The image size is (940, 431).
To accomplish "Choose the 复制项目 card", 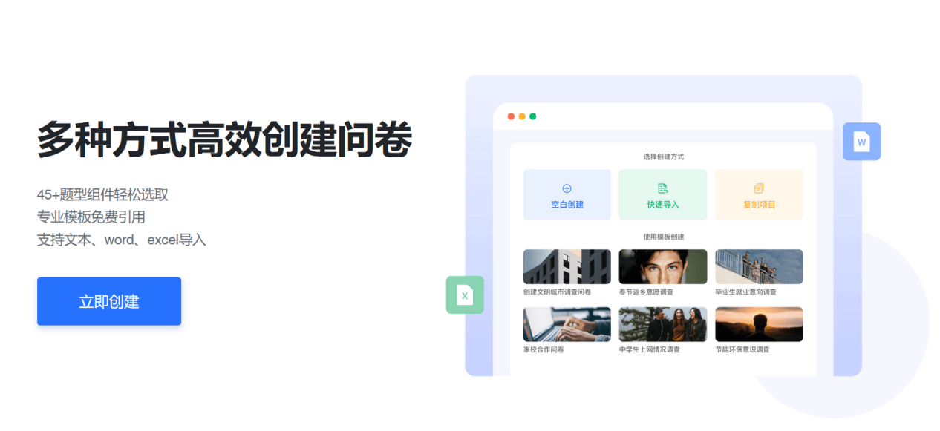I will pos(759,194).
